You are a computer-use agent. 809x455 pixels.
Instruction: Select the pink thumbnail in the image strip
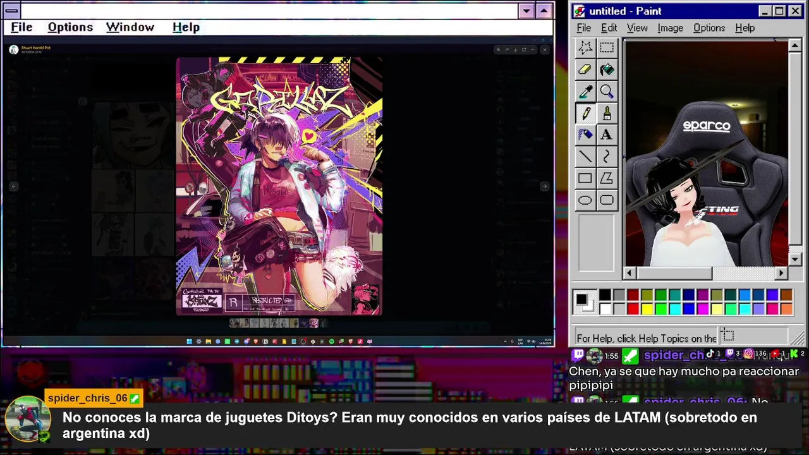pyautogui.click(x=313, y=324)
